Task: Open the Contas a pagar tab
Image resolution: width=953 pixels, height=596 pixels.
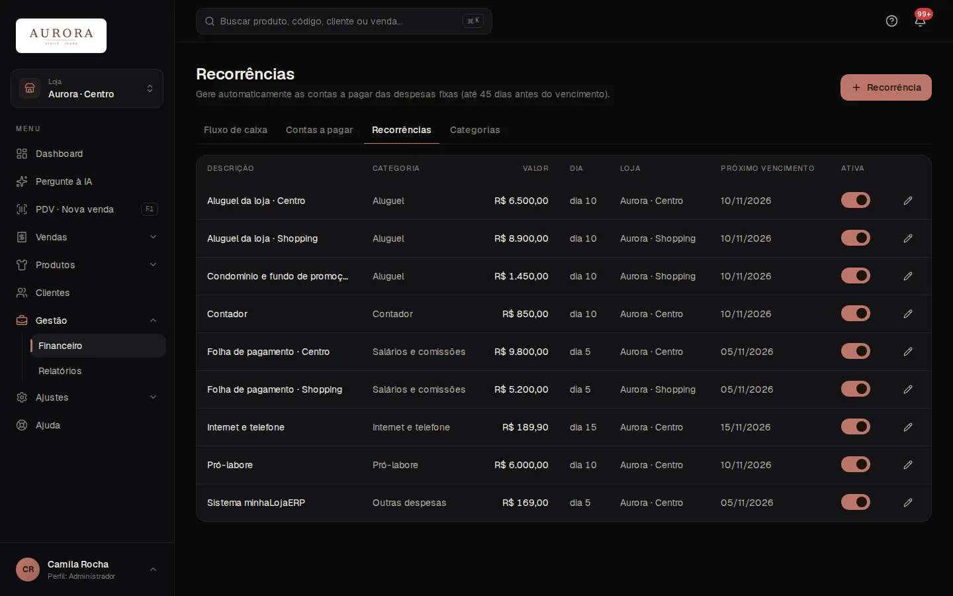Action: pyautogui.click(x=319, y=130)
